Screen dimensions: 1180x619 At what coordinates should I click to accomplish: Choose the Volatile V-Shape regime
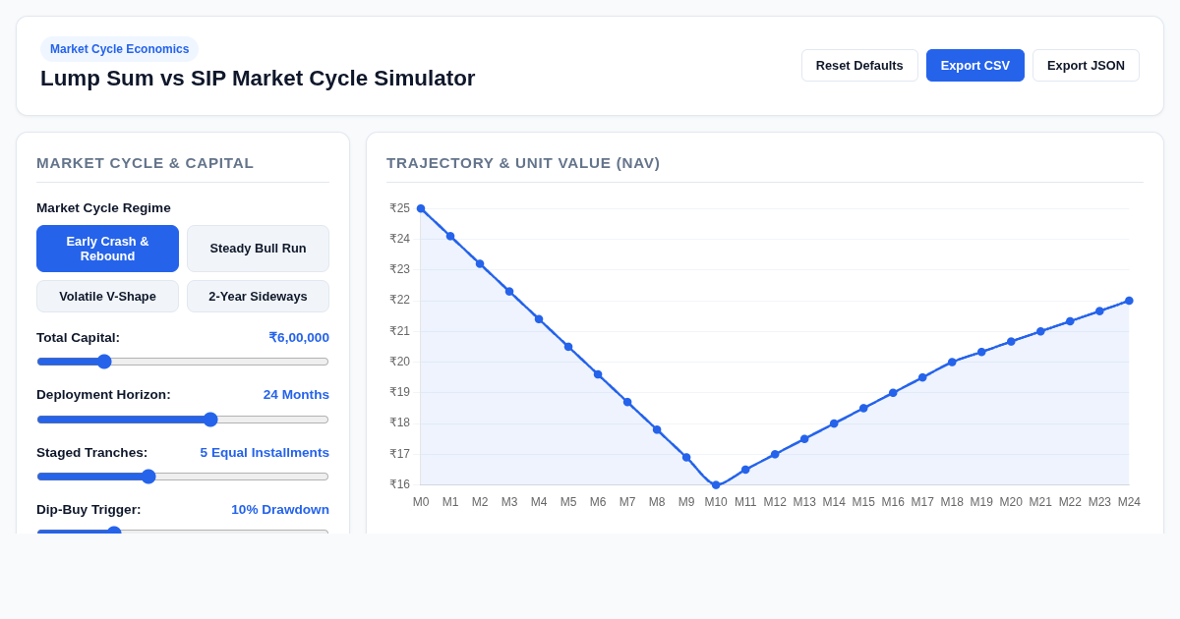(108, 297)
